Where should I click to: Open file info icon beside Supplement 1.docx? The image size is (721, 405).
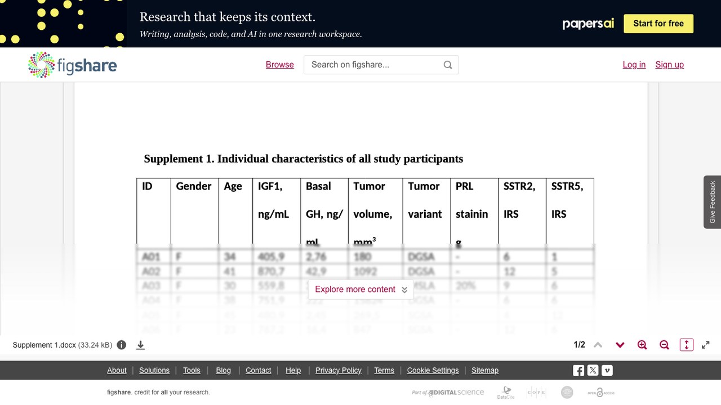pos(122,345)
